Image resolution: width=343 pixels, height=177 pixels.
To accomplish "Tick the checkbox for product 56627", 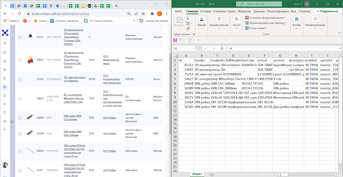I will 20,99.
